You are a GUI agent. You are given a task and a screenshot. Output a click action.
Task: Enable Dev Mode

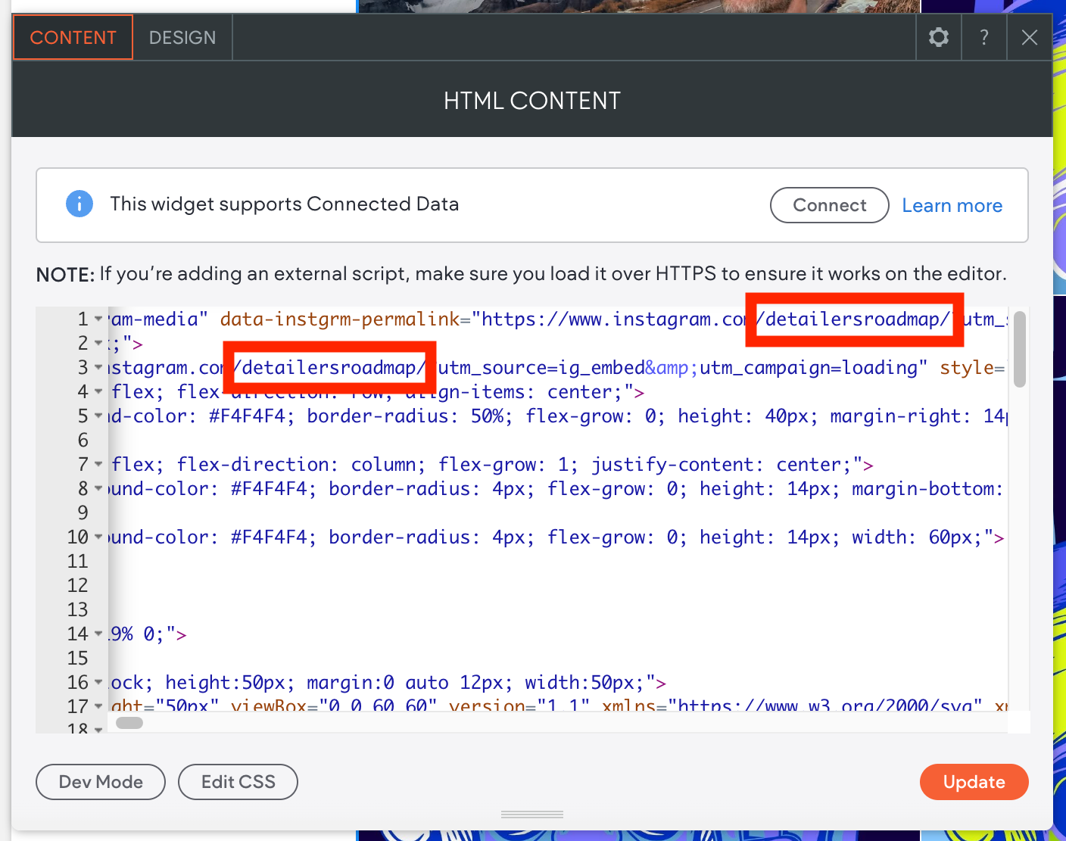coord(100,782)
